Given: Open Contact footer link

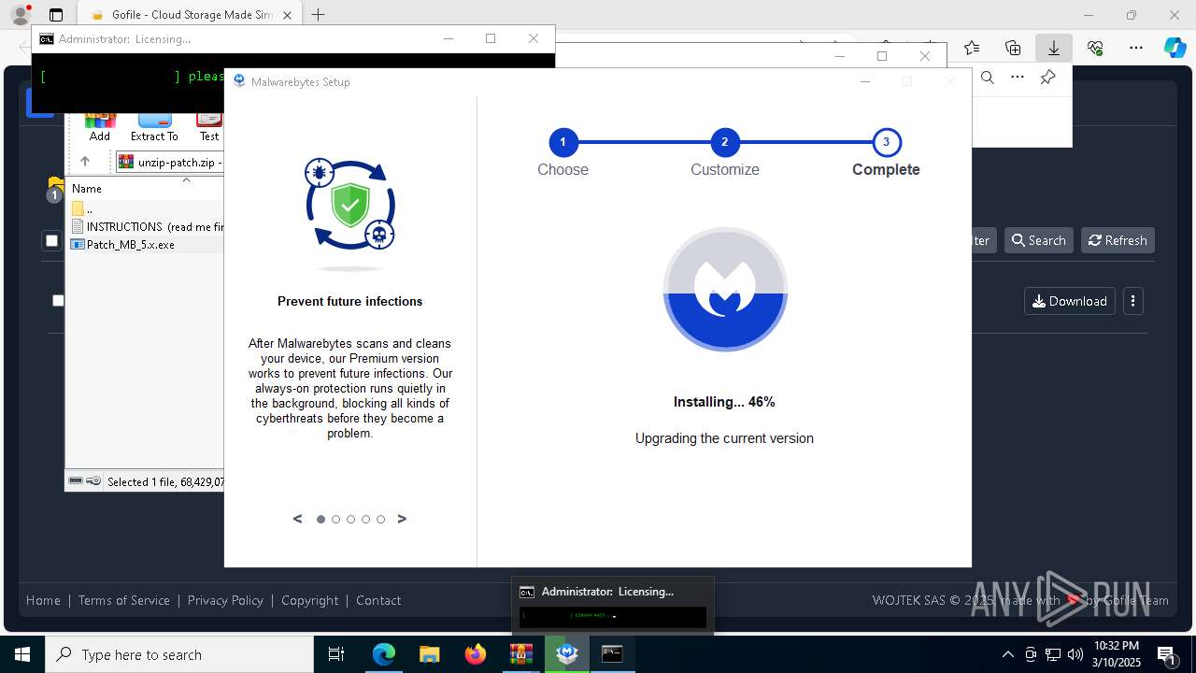Looking at the screenshot, I should [378, 600].
